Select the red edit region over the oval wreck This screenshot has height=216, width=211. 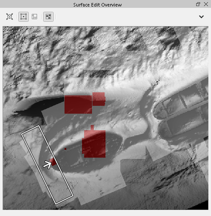94,144
